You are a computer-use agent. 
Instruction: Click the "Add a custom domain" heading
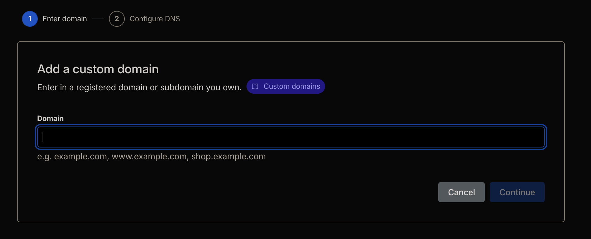(98, 69)
